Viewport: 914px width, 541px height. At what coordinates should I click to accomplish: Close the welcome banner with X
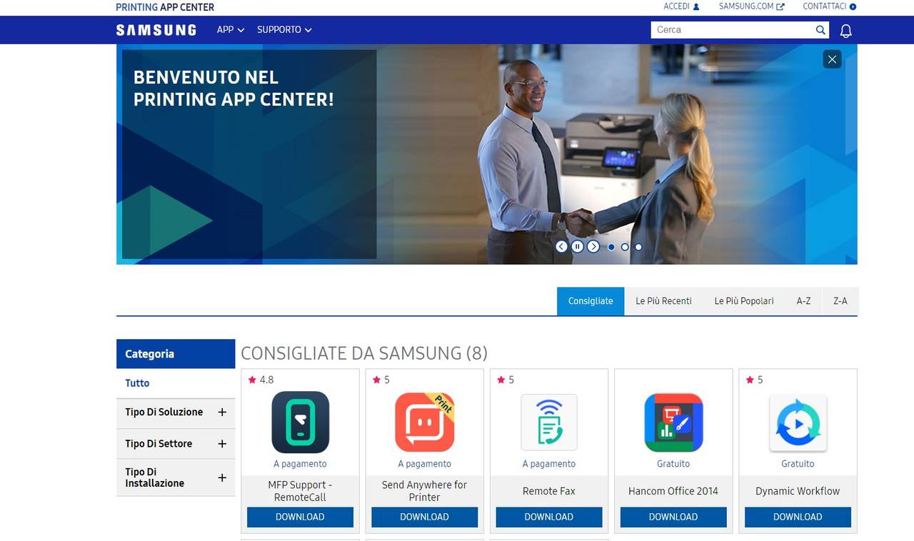pyautogui.click(x=832, y=59)
